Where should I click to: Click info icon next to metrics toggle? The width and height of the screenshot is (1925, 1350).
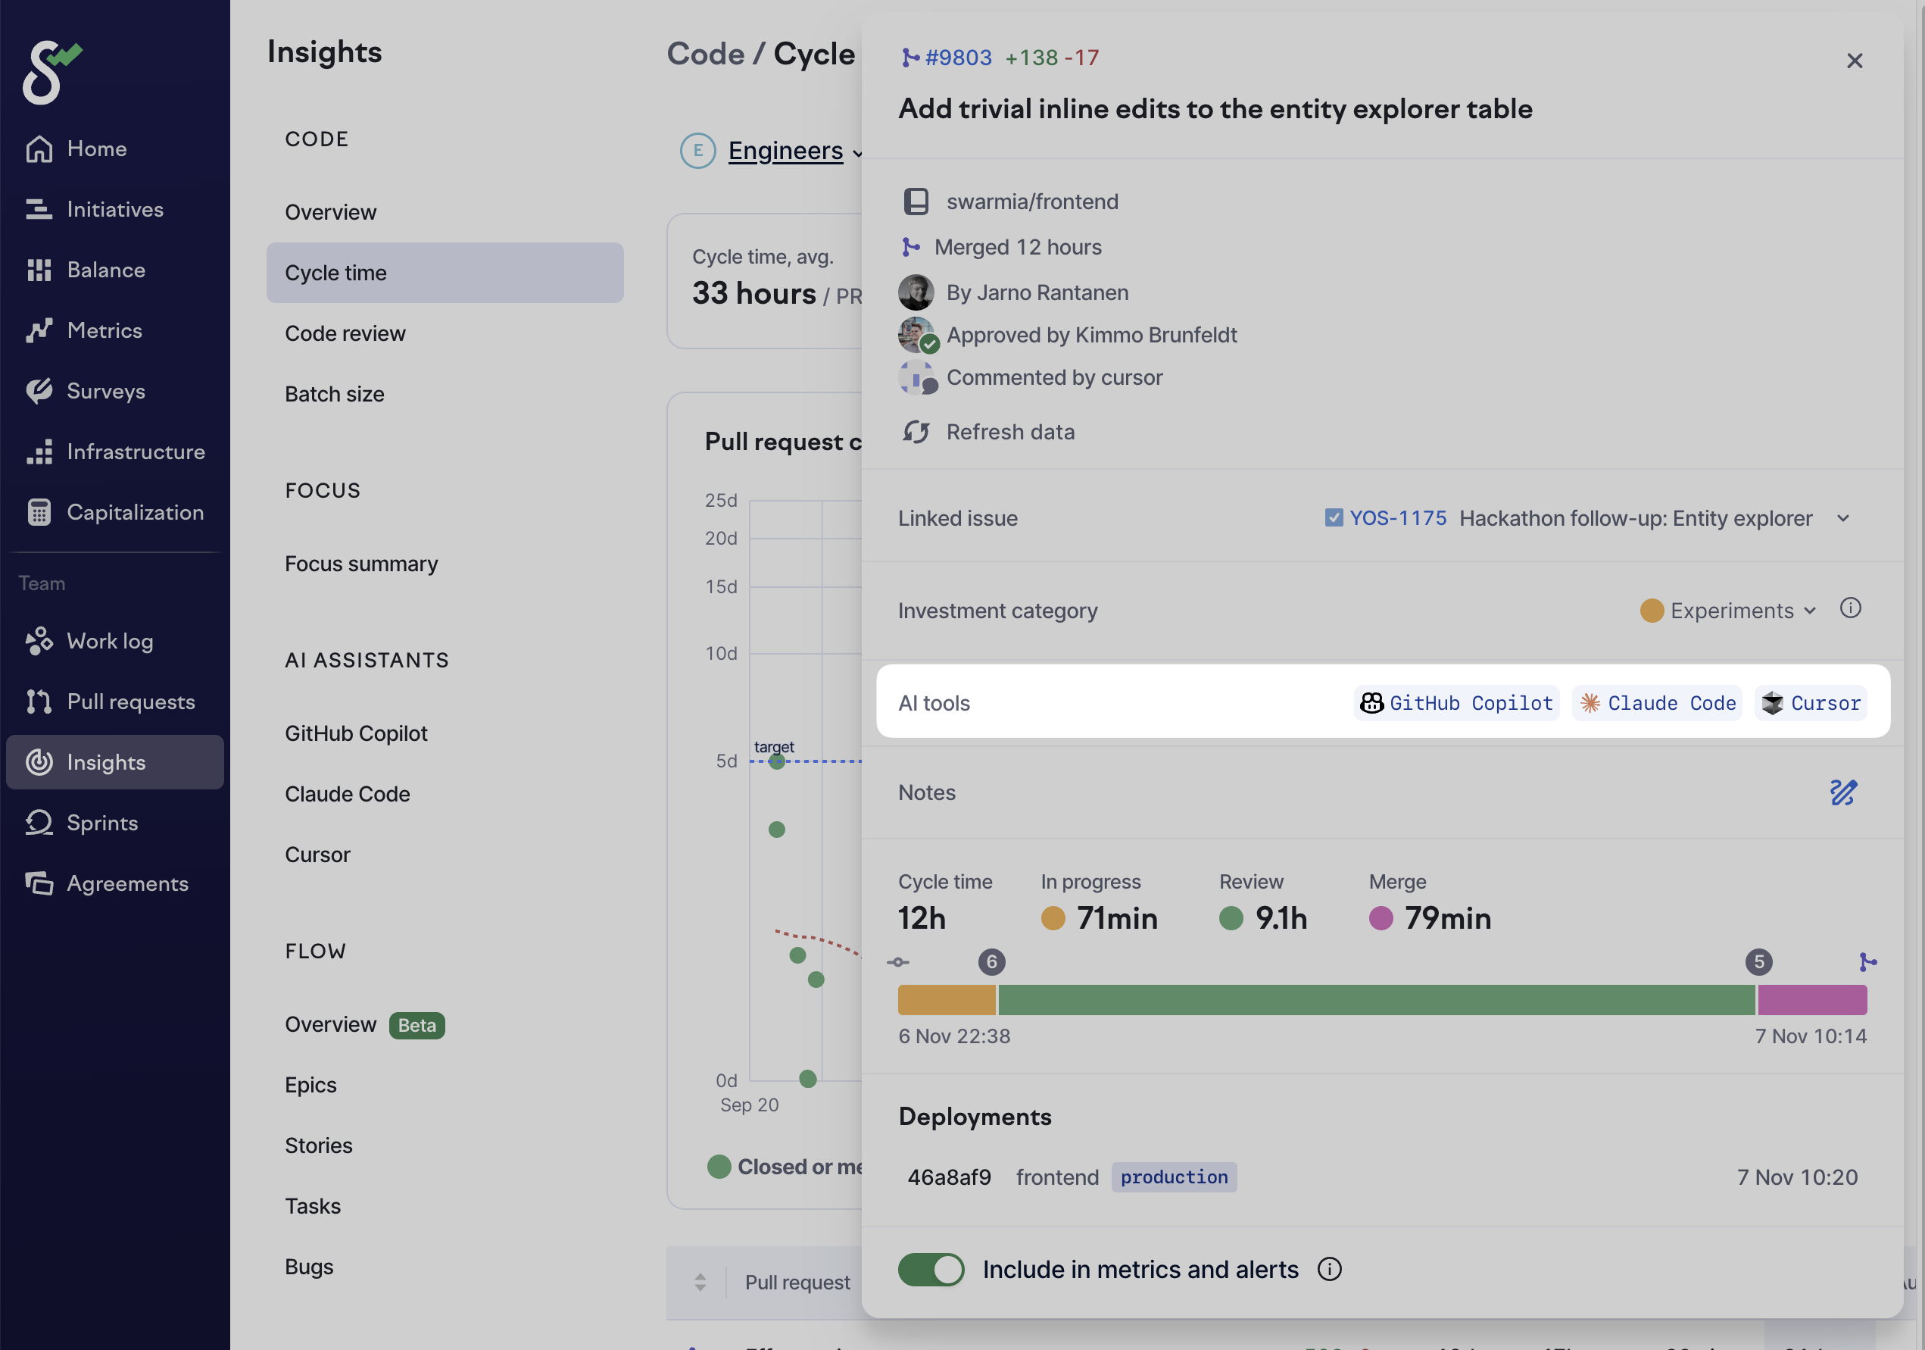(x=1329, y=1270)
